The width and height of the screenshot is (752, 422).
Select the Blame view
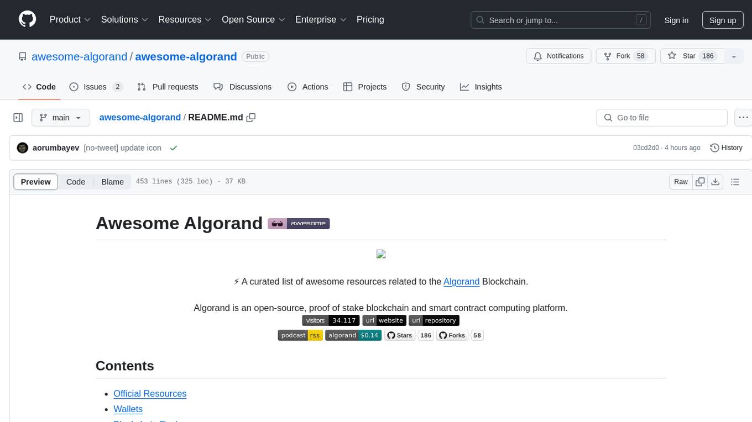pos(112,182)
